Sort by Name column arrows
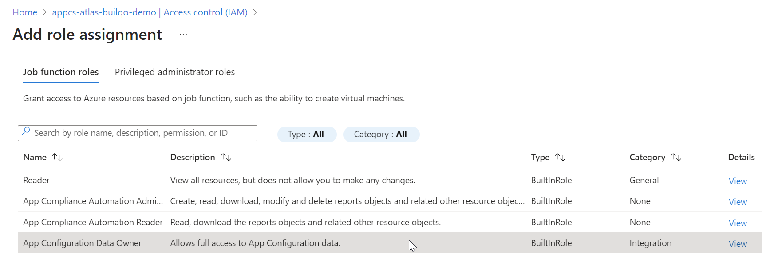Screen dimensions: 762x254 57,157
